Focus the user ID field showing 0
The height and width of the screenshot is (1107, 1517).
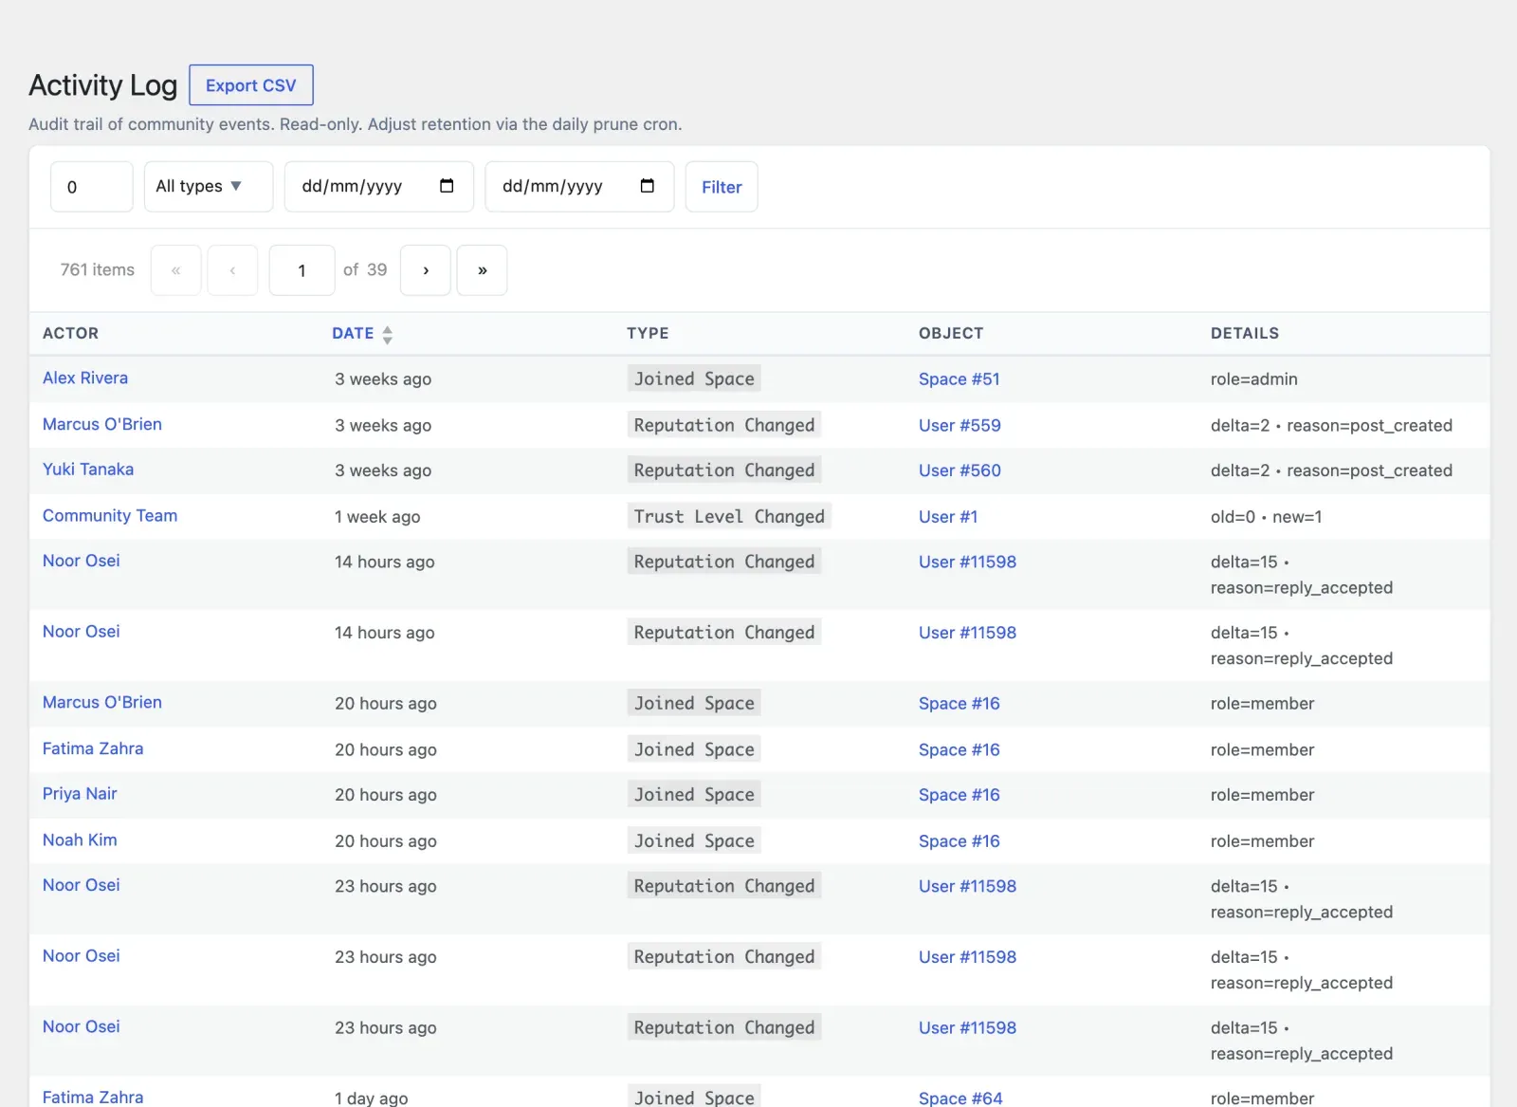click(x=92, y=187)
